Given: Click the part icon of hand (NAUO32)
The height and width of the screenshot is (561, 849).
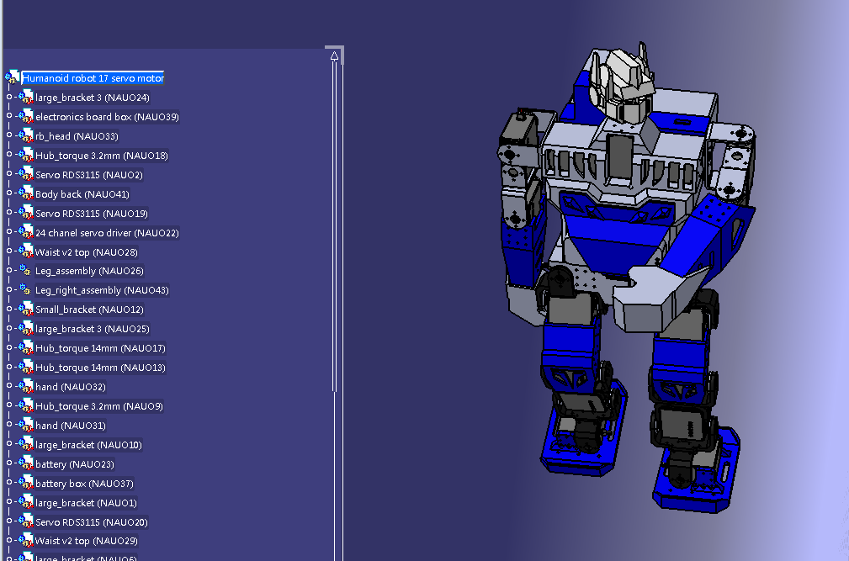Looking at the screenshot, I should [25, 386].
